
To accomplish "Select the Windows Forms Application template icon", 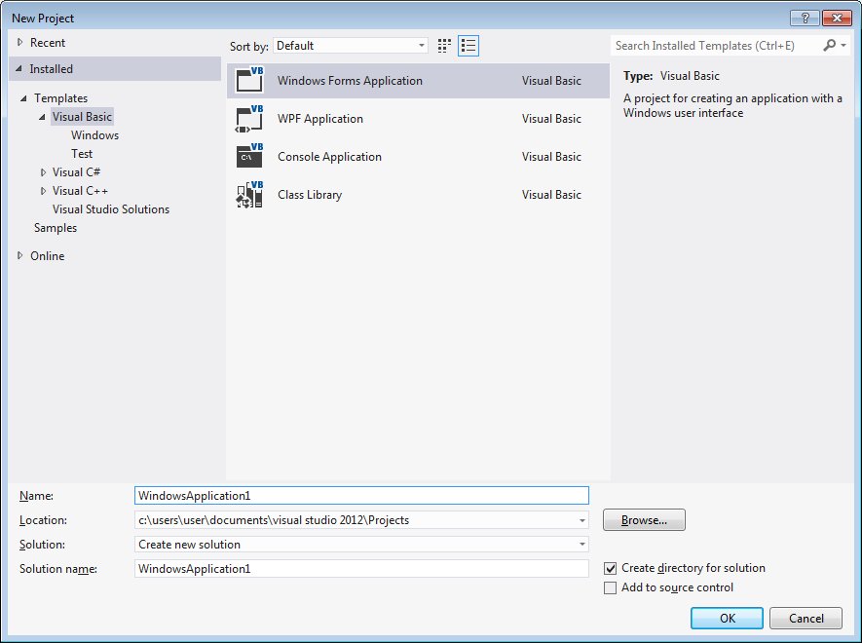I will (250, 81).
